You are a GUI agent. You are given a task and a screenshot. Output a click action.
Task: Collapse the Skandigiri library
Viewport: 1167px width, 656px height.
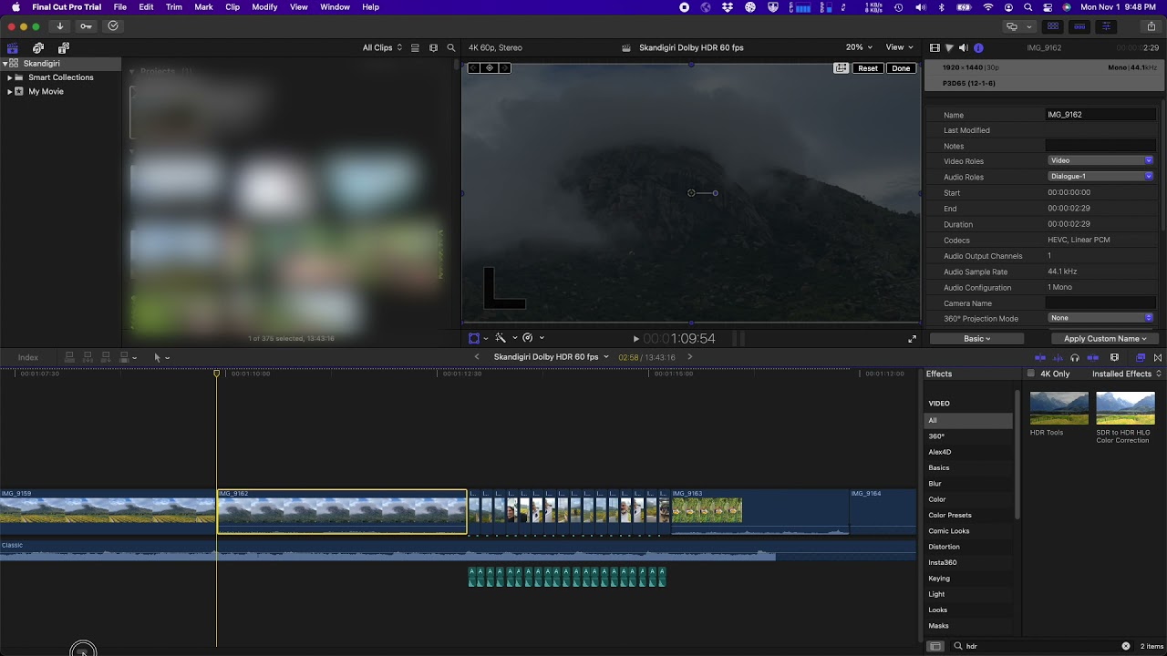pyautogui.click(x=5, y=64)
